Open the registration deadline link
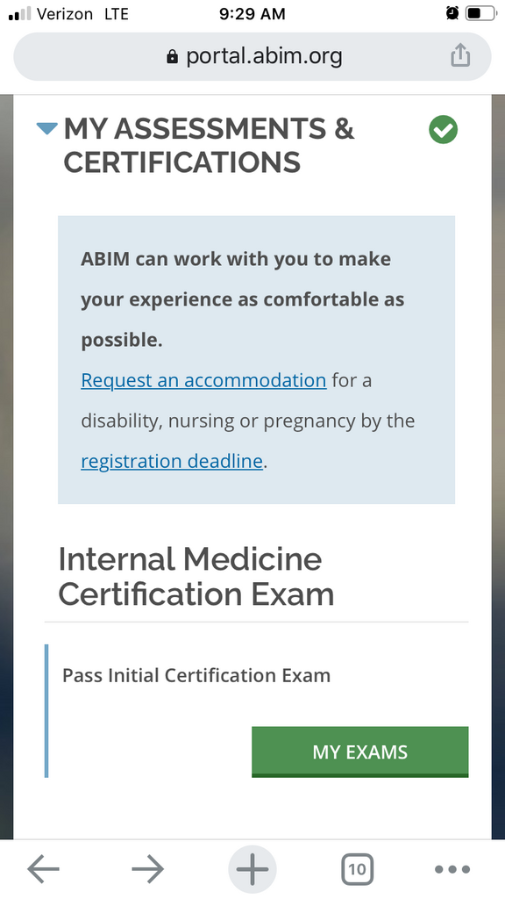505x899 pixels. (172, 461)
